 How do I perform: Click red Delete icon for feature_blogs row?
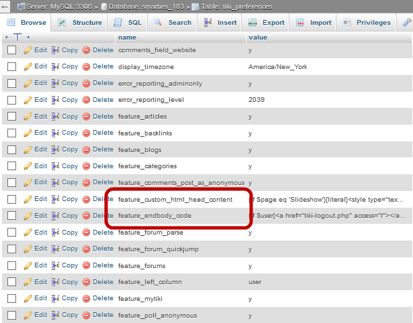pos(86,149)
